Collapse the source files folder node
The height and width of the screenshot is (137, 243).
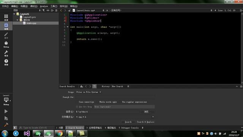tap(17, 20)
